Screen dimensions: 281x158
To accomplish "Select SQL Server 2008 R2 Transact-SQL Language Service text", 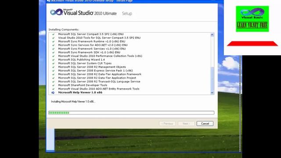I will point(99,82).
